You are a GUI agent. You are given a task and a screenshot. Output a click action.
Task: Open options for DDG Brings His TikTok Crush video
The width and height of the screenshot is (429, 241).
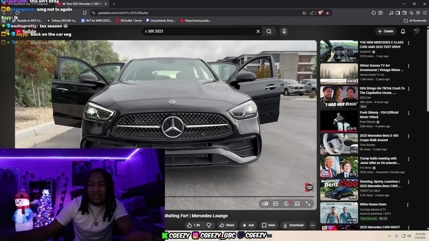[x=408, y=89]
